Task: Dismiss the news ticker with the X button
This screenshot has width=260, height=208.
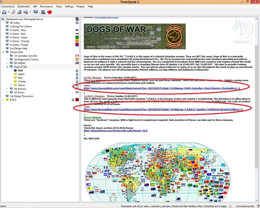Action: [x=230, y=206]
